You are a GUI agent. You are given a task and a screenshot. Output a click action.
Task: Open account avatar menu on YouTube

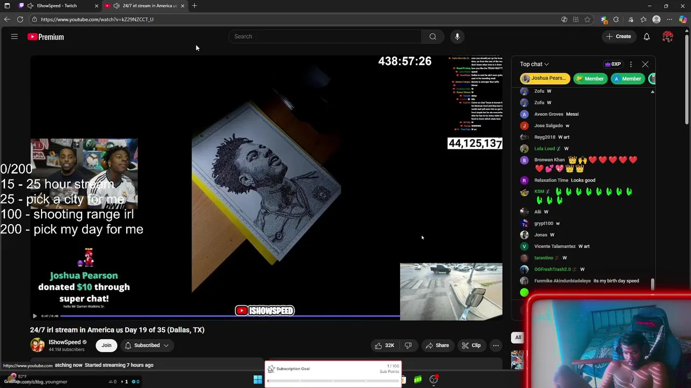tap(668, 37)
